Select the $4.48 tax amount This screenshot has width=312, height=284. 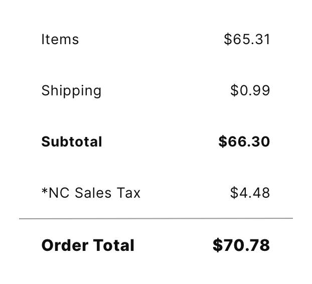[250, 193]
